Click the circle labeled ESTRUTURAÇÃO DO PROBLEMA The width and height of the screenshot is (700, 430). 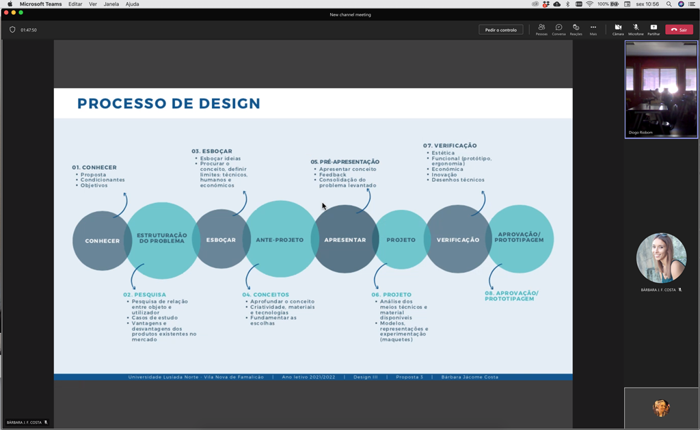161,240
